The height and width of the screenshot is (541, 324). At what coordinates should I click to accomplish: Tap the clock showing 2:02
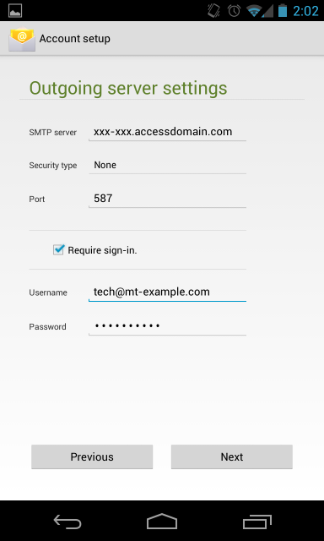tap(305, 11)
